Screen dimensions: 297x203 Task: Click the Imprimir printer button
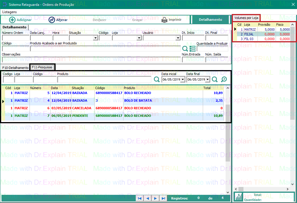pyautogui.click(x=171, y=20)
